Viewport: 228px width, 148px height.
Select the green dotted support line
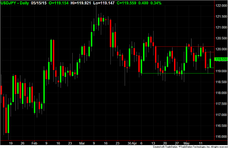coord(178,73)
